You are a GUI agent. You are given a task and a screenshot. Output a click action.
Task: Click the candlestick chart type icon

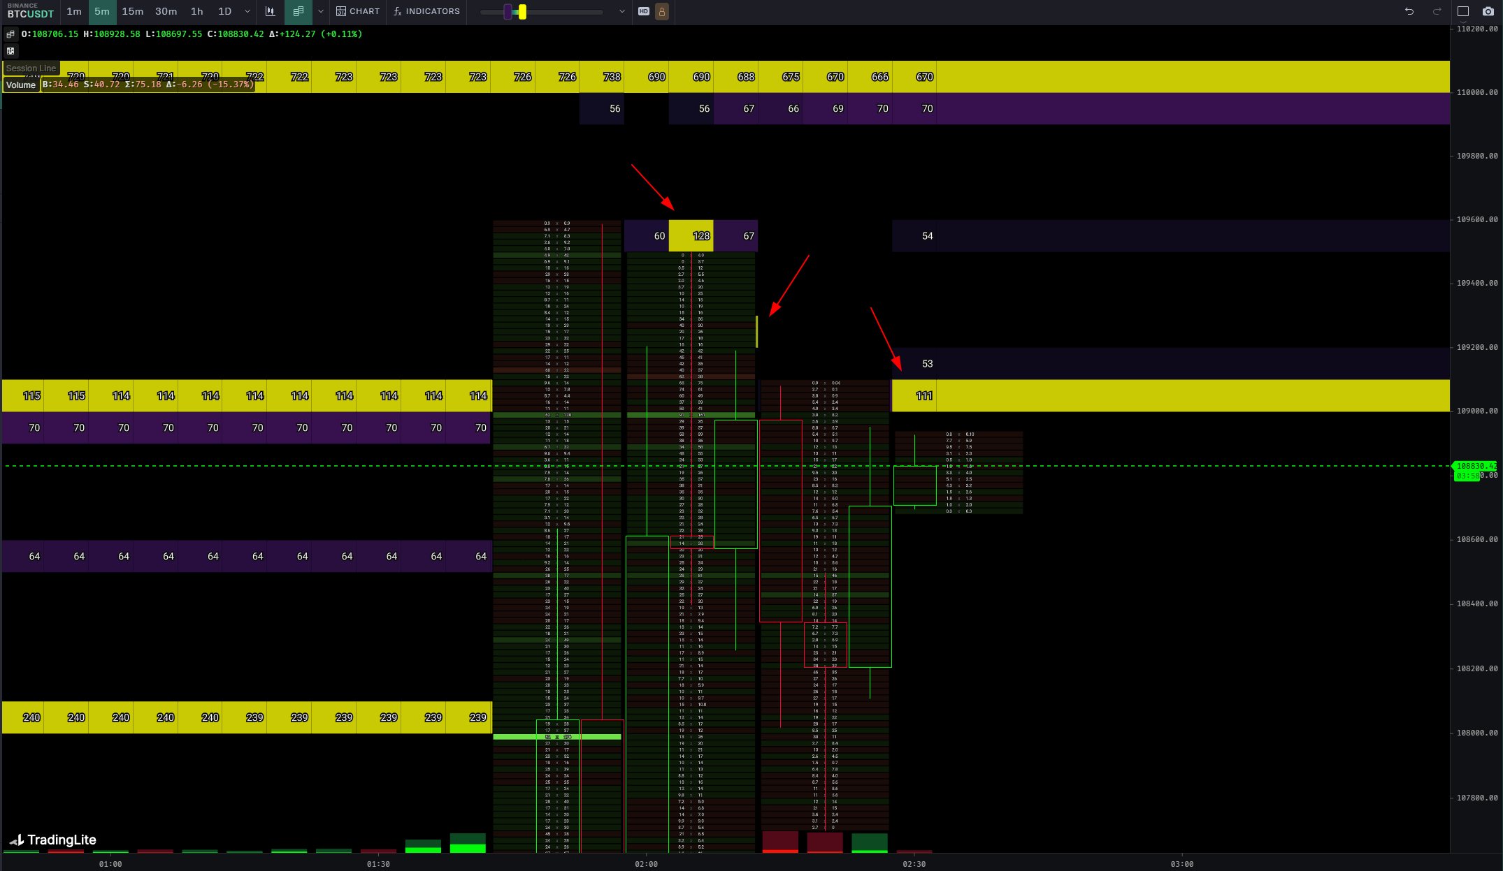click(270, 11)
